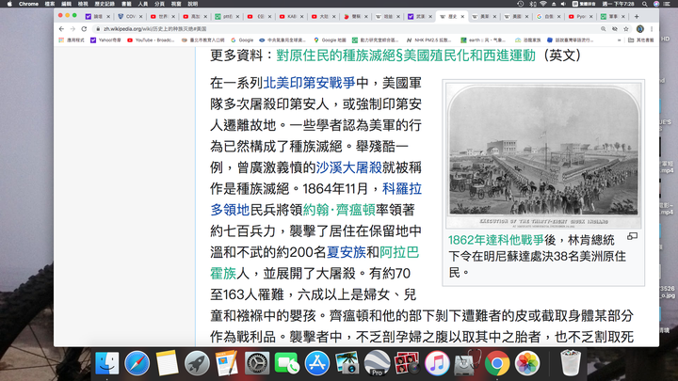Viewport: 678px width, 381px height.
Task: Open the volume control in menu bar
Action: [x=563, y=4]
